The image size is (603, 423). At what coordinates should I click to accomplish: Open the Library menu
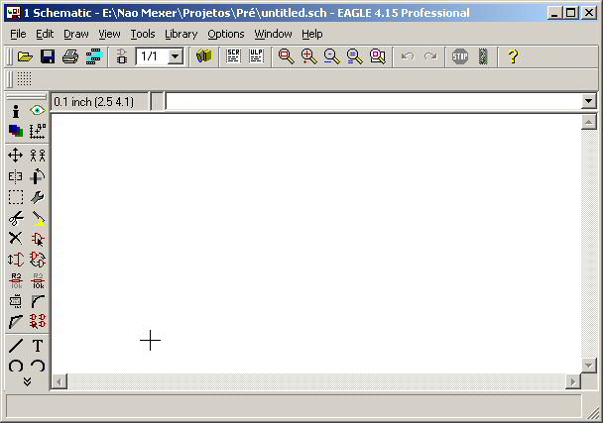(181, 35)
